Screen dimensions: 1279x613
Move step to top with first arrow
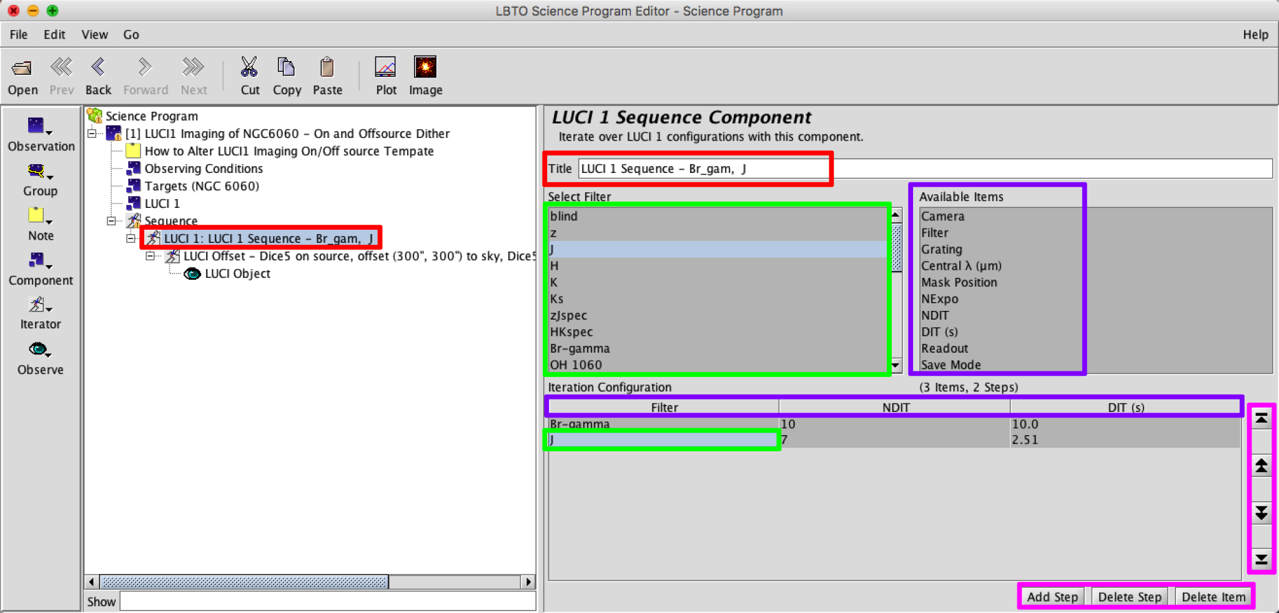tap(1262, 419)
